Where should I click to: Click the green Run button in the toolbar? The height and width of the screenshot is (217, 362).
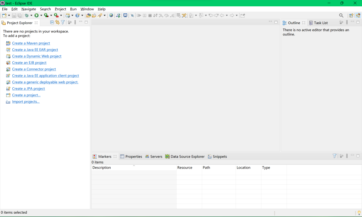pos(37,15)
